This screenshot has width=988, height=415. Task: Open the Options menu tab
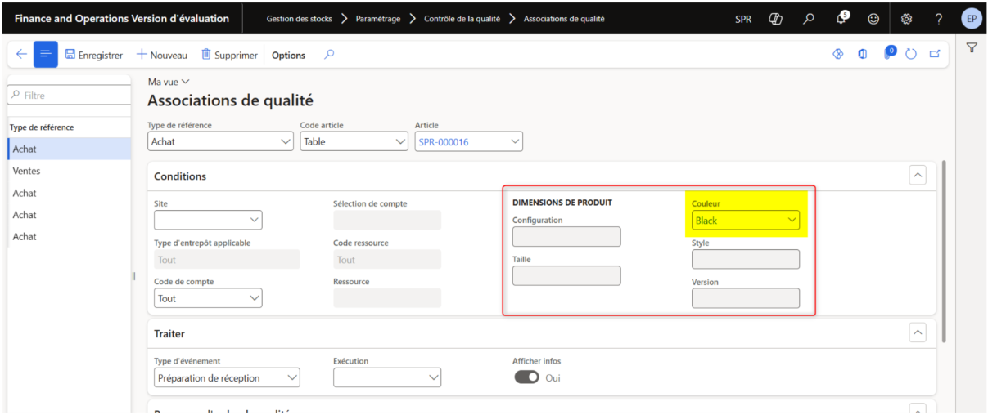288,56
